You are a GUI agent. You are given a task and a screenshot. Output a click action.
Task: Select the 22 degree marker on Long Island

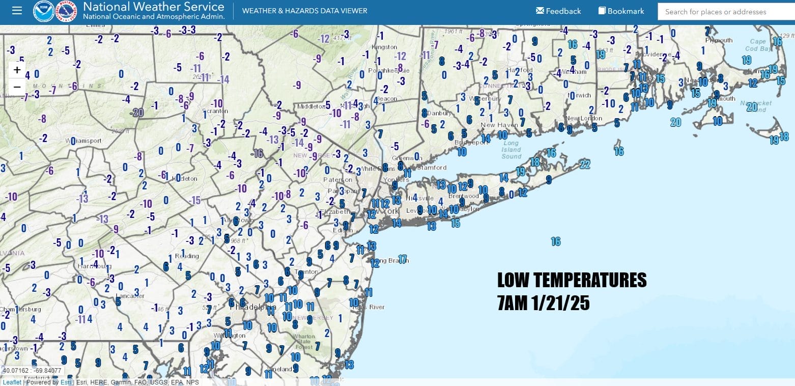click(x=584, y=164)
